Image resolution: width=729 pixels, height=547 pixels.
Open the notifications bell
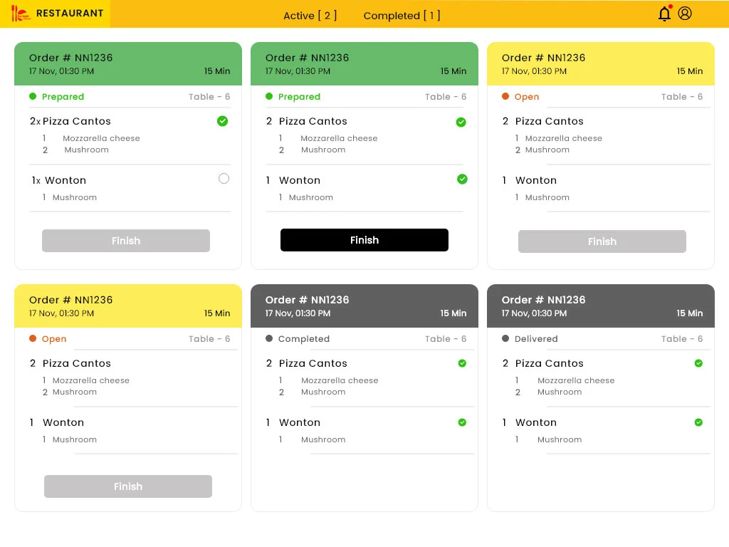[x=664, y=14]
